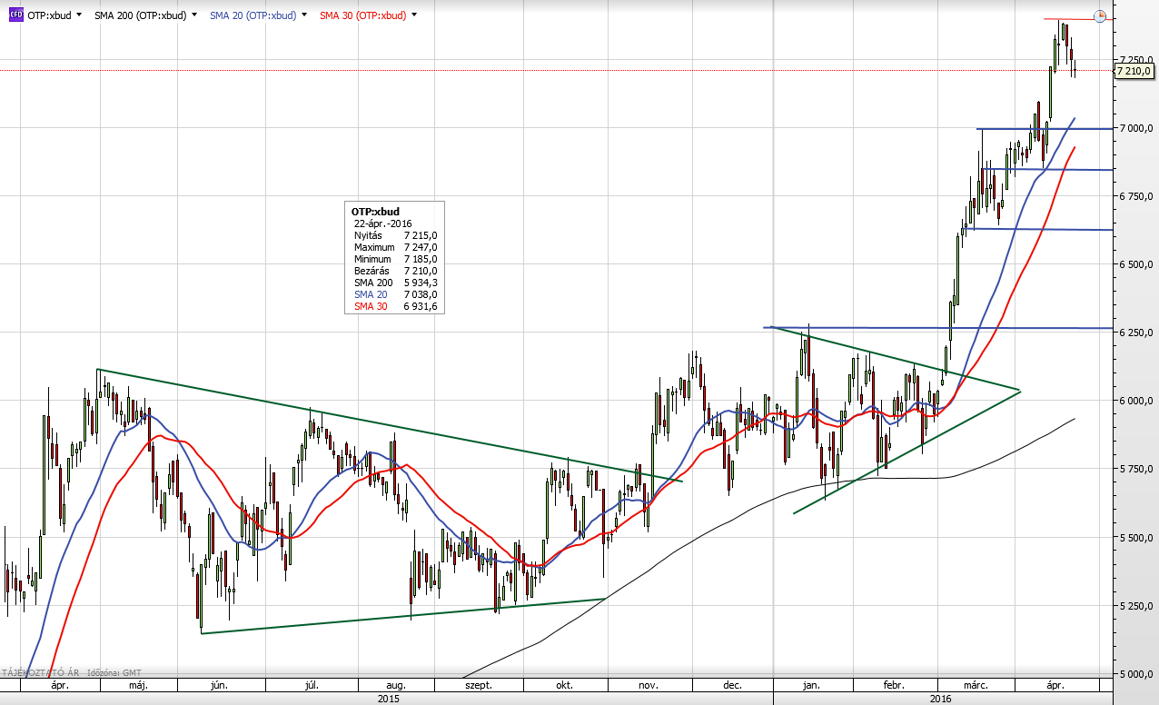The height and width of the screenshot is (705, 1159).
Task: Click the aug. month label on time axis
Action: tap(396, 686)
